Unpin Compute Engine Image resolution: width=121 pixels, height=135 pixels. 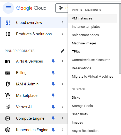coord(53,118)
